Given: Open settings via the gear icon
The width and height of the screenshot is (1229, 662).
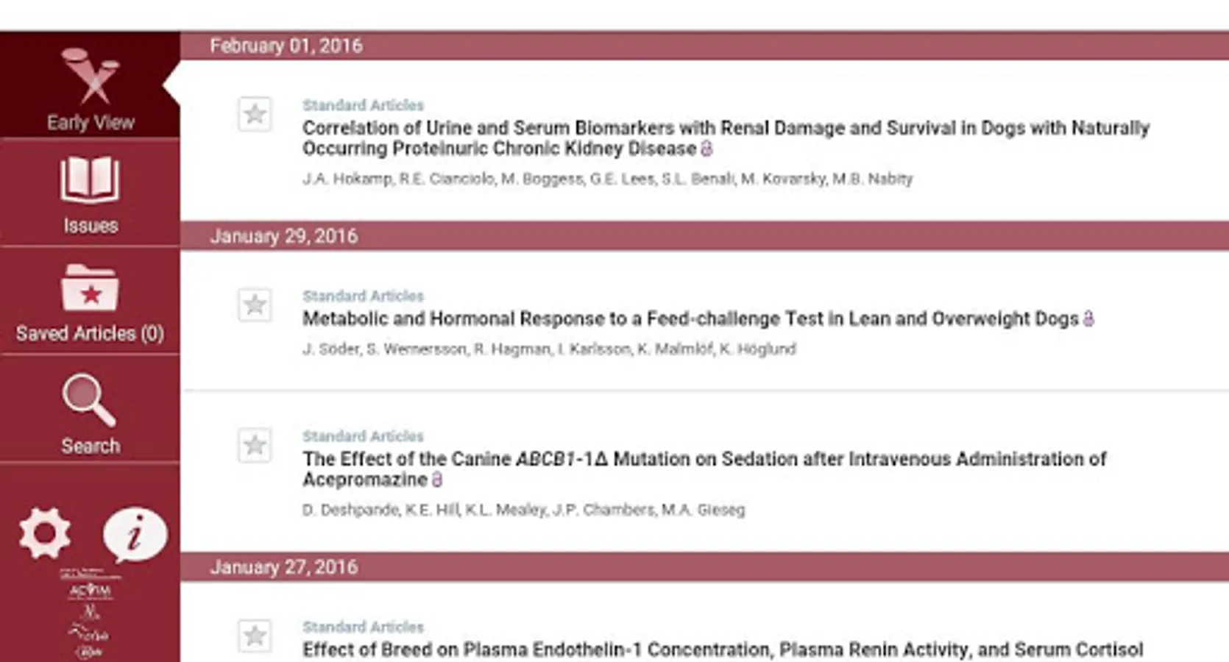Looking at the screenshot, I should 45,533.
